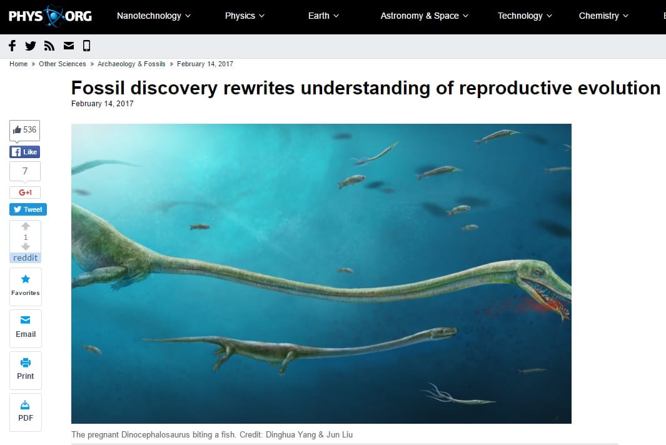Click the February 14, 2017 breadcrumb

pos(204,64)
